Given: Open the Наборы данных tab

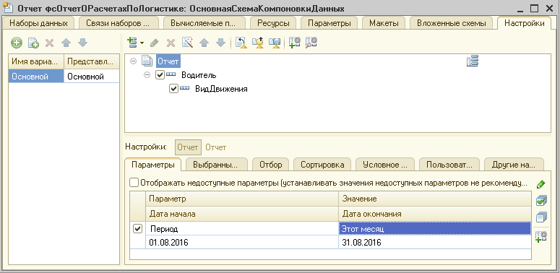Looking at the screenshot, I should pyautogui.click(x=38, y=23).
